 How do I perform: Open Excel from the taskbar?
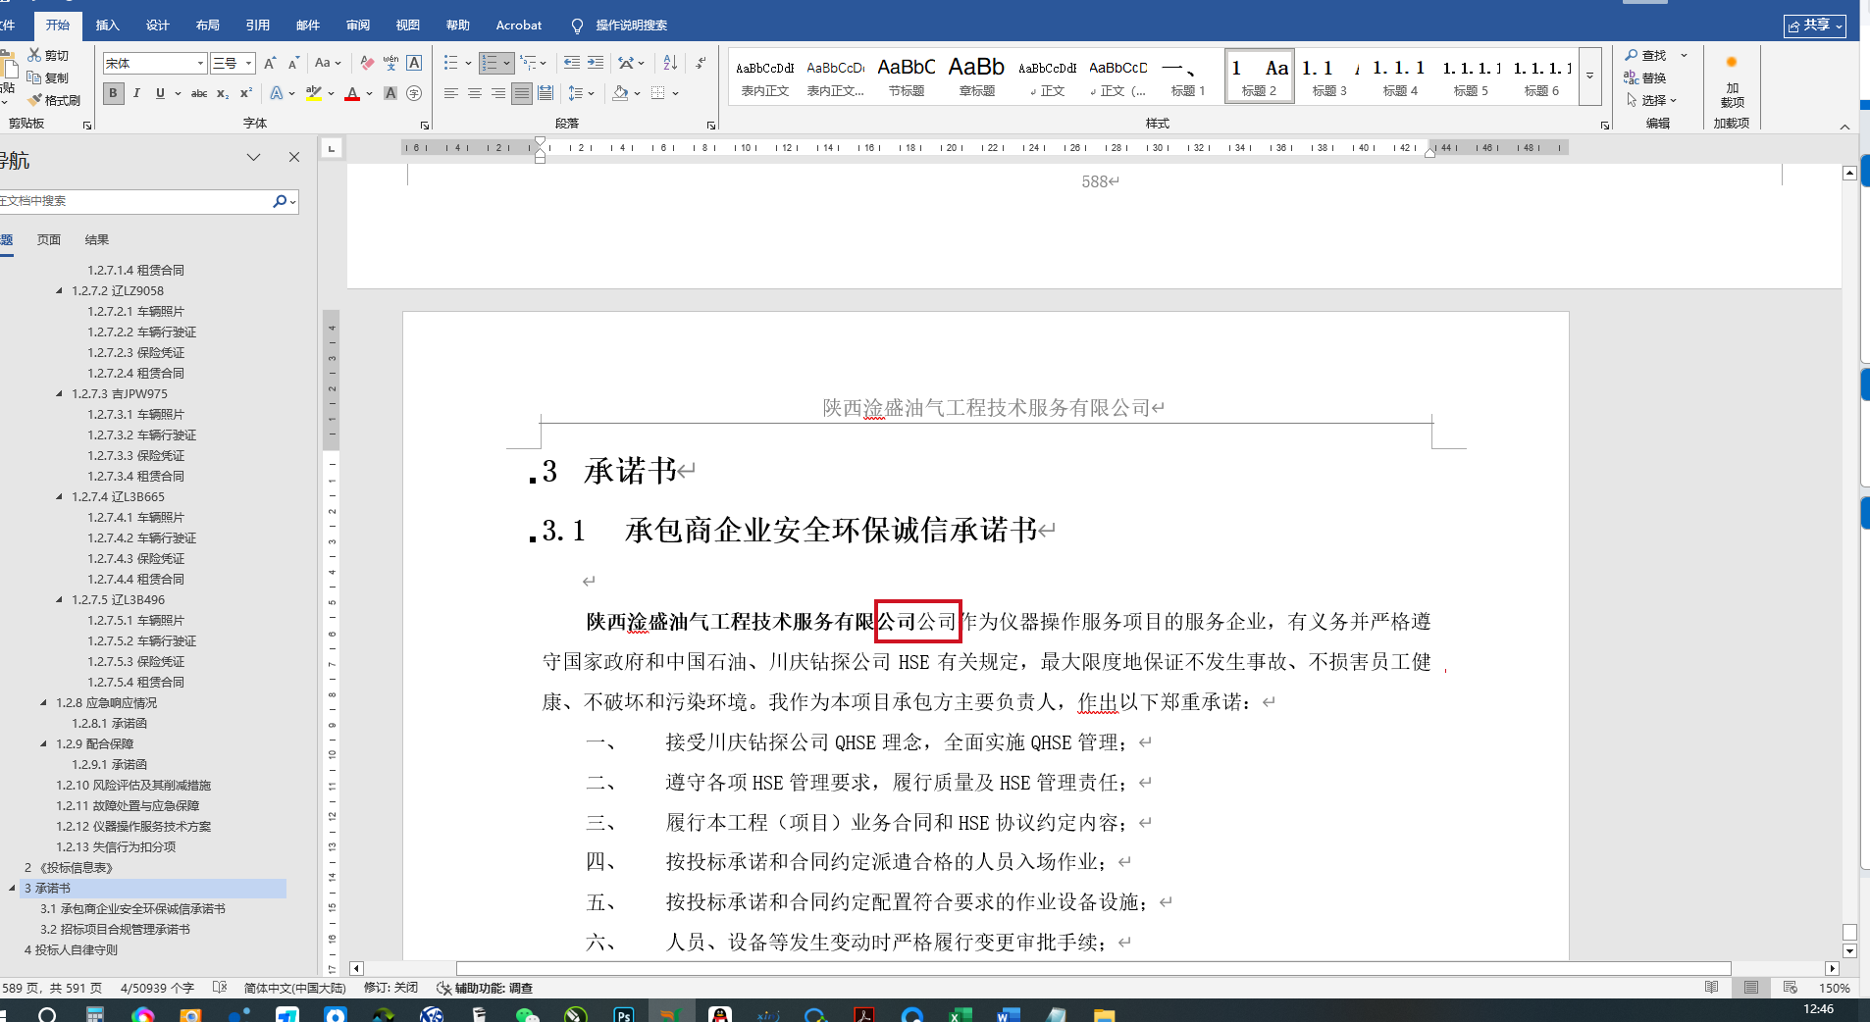click(x=961, y=1014)
